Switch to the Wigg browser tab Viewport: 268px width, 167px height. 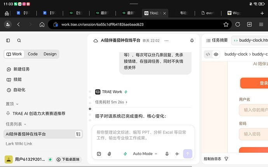point(234,13)
